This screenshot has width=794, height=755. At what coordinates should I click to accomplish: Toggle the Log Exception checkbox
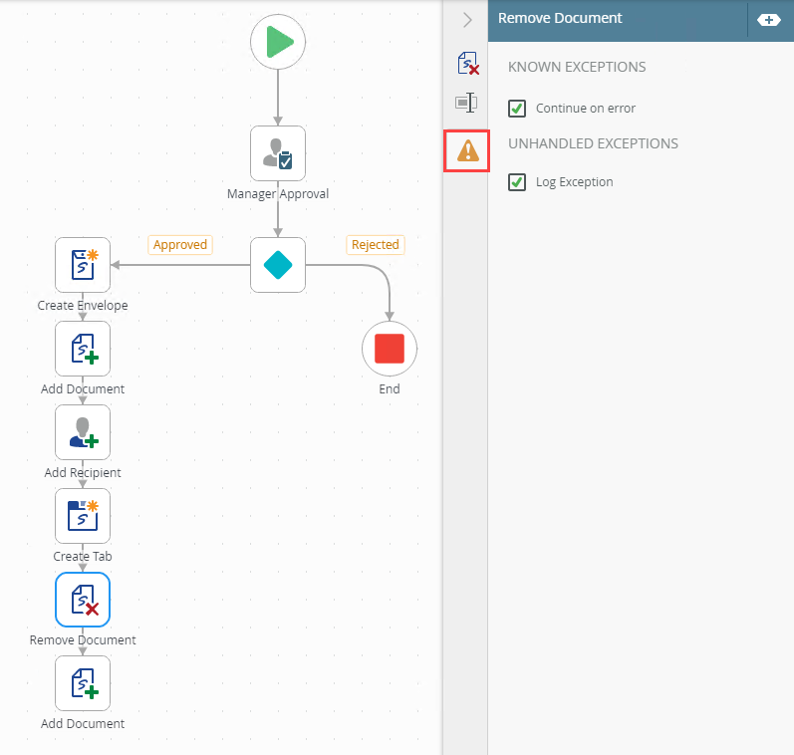(x=517, y=182)
